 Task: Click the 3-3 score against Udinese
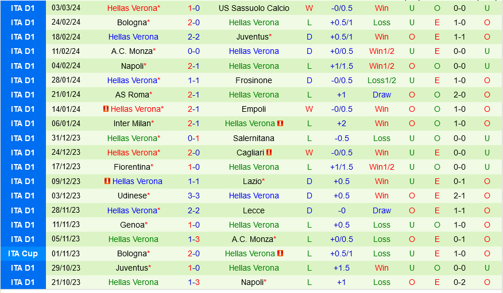click(x=194, y=196)
